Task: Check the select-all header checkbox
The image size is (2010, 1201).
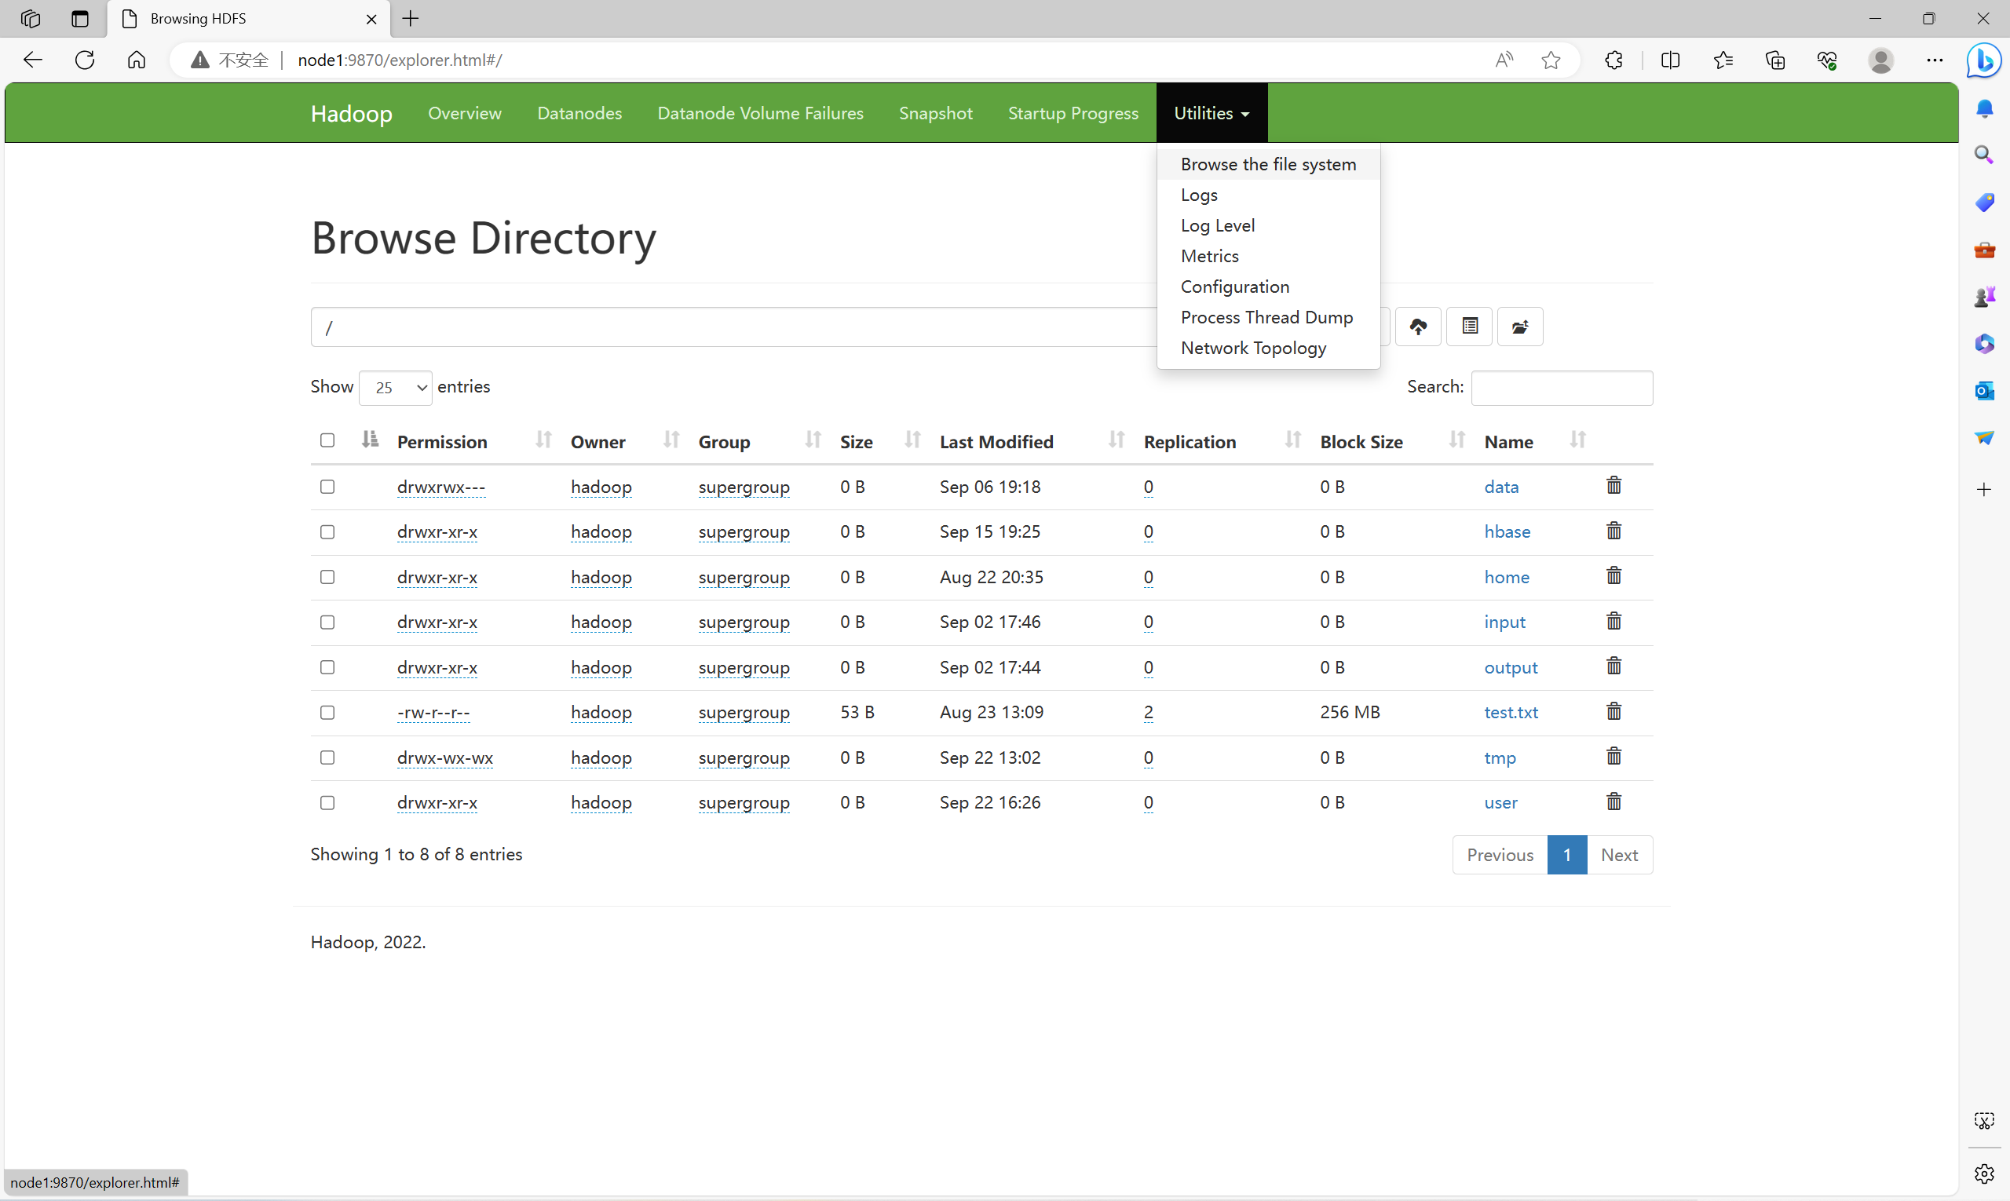Action: pos(327,441)
